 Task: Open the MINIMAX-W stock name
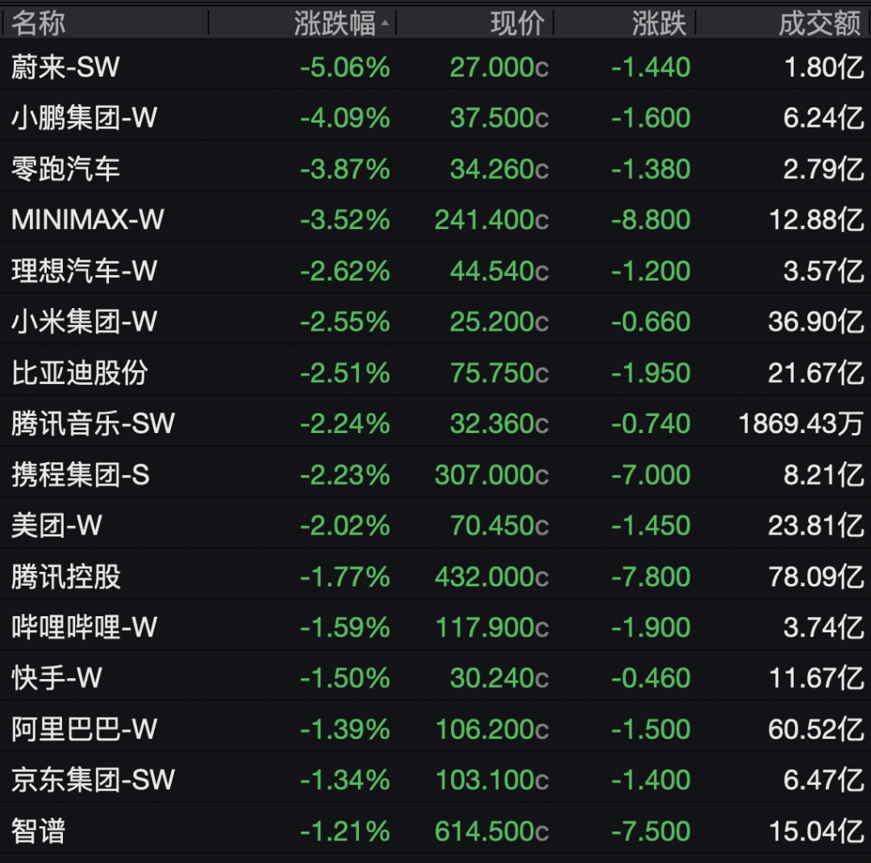[88, 219]
